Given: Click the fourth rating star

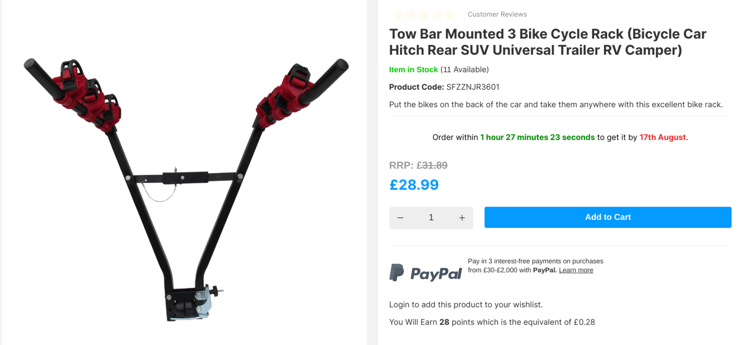Looking at the screenshot, I should point(437,15).
